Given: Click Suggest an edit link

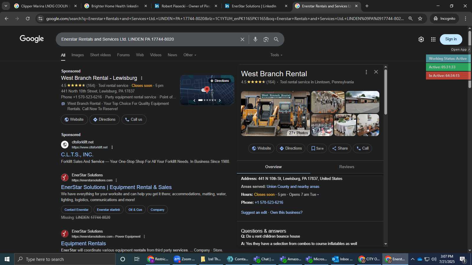Looking at the screenshot, I should click(x=254, y=213).
